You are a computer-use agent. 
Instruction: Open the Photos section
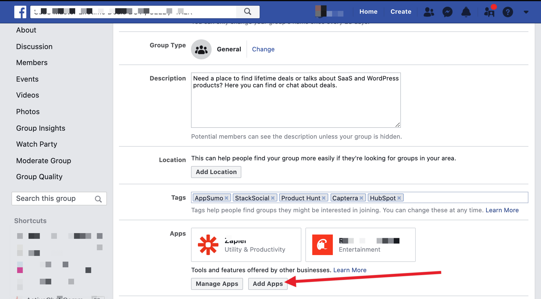pos(28,112)
